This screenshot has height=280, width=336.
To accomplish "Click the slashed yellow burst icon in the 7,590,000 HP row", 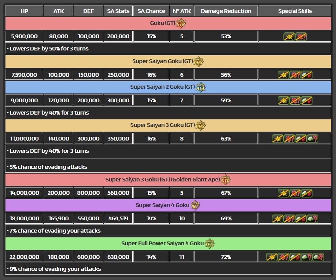I will point(283,75).
